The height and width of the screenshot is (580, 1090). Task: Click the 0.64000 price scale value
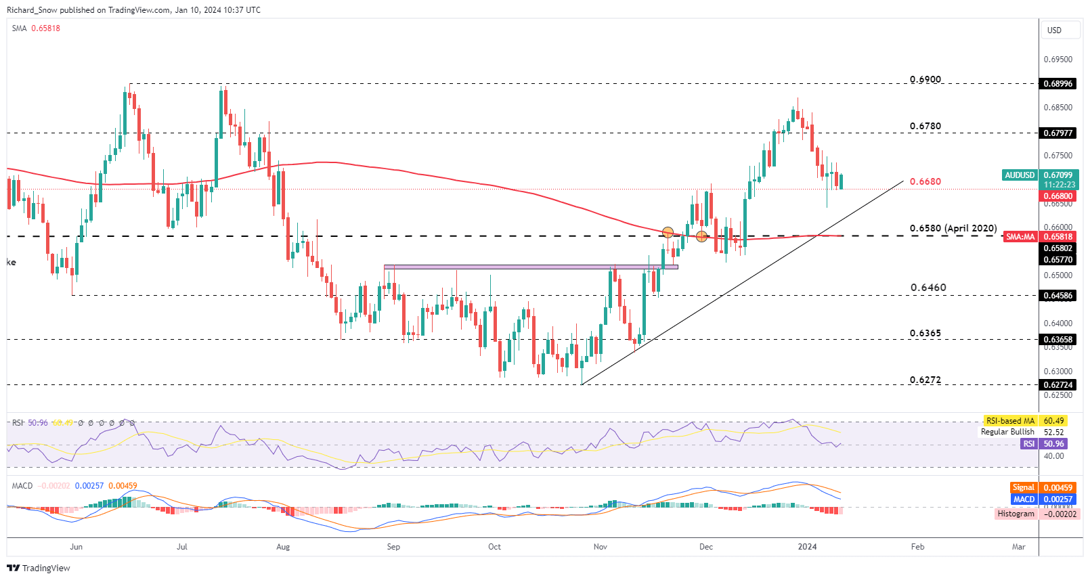coord(1058,324)
